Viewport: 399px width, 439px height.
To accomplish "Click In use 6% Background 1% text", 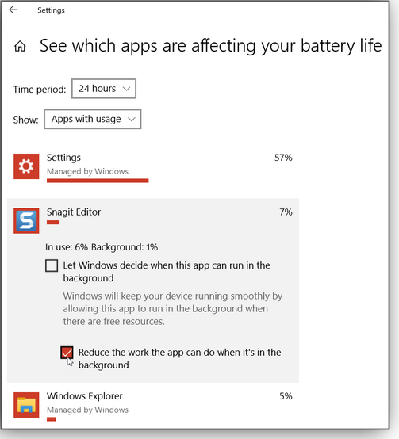I will click(102, 247).
